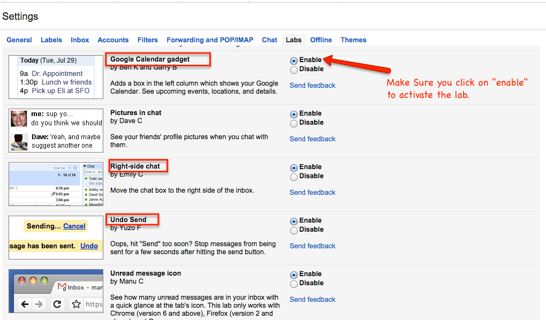Click the Undo Send title
Viewport: 546px width, 320px height.
[x=128, y=220]
